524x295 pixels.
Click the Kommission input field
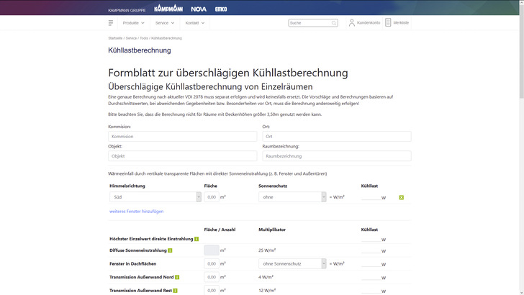(x=182, y=136)
